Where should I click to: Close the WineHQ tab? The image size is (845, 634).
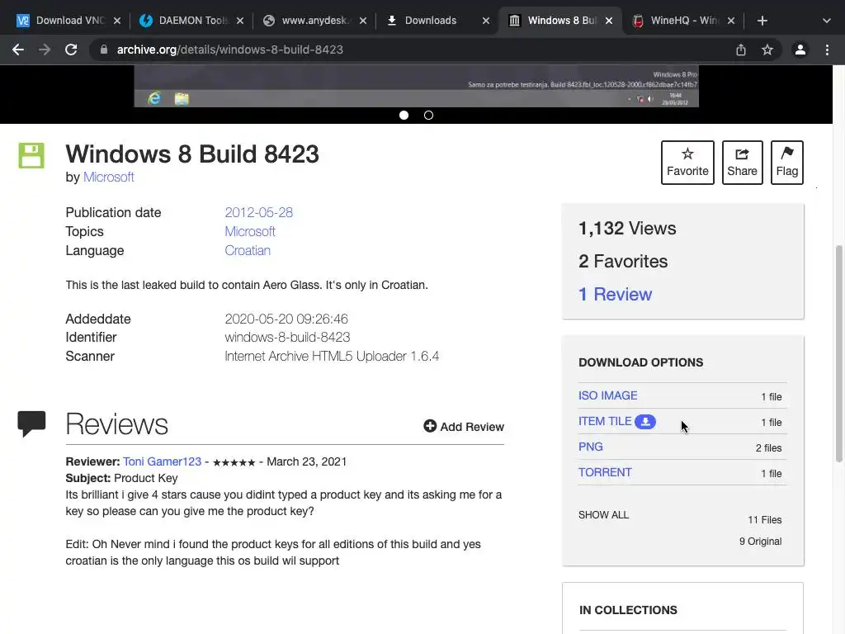731,21
